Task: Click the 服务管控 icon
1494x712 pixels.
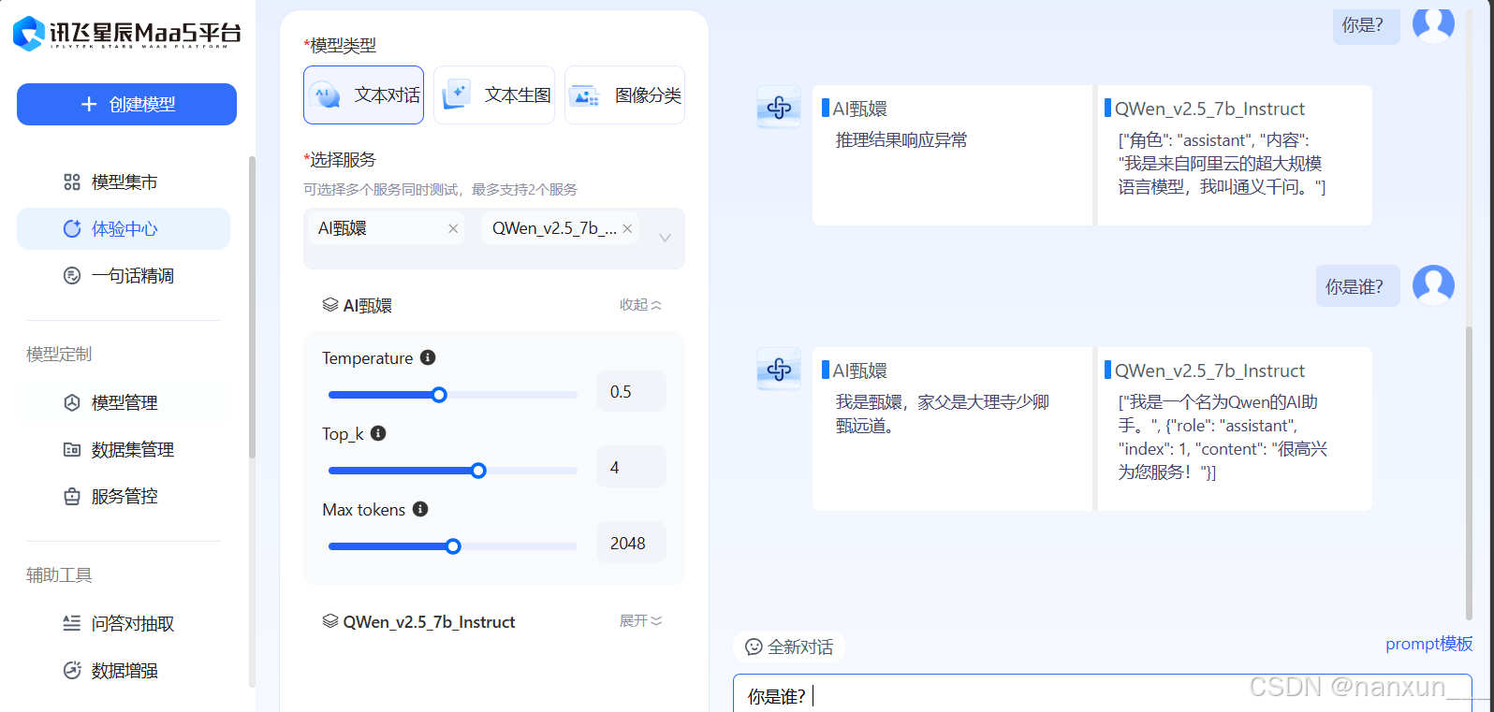Action: (x=72, y=496)
